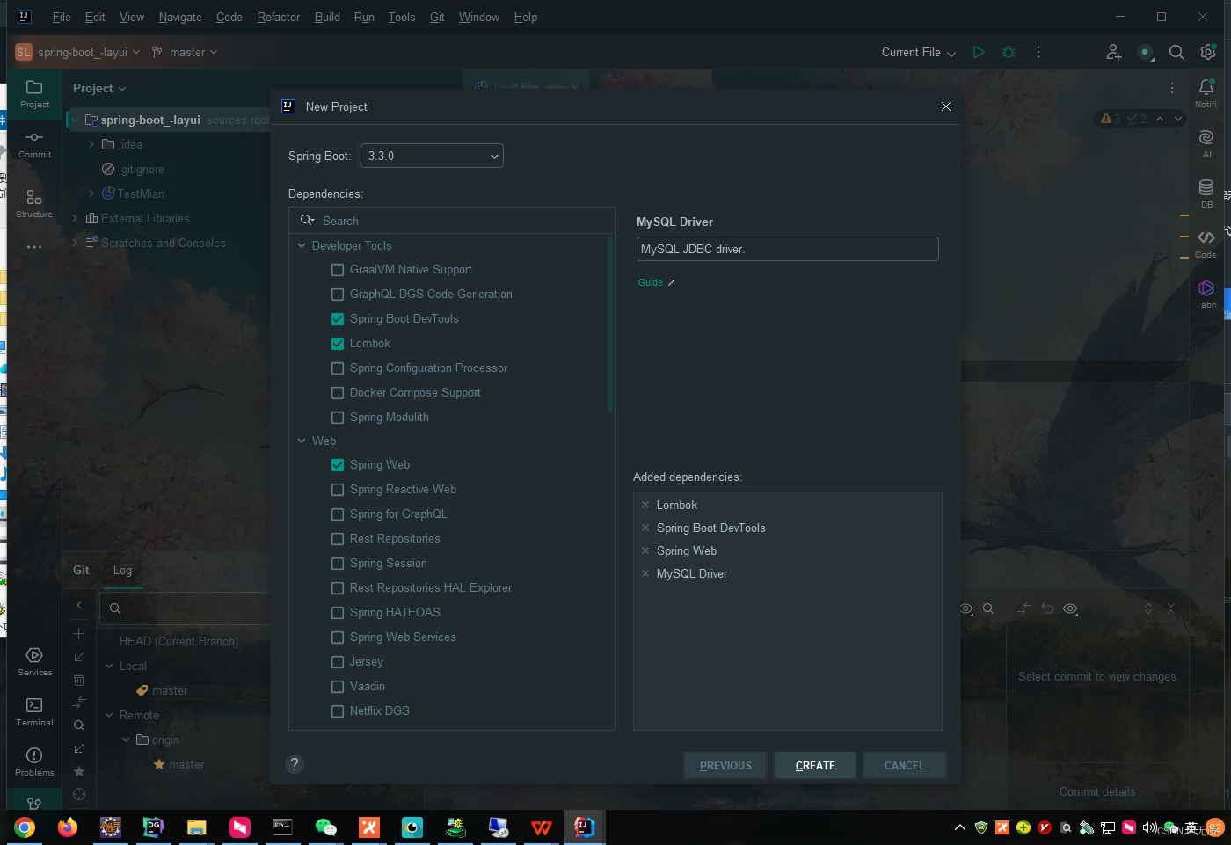The image size is (1231, 845).
Task: Open the Refactor menu
Action: click(x=278, y=17)
